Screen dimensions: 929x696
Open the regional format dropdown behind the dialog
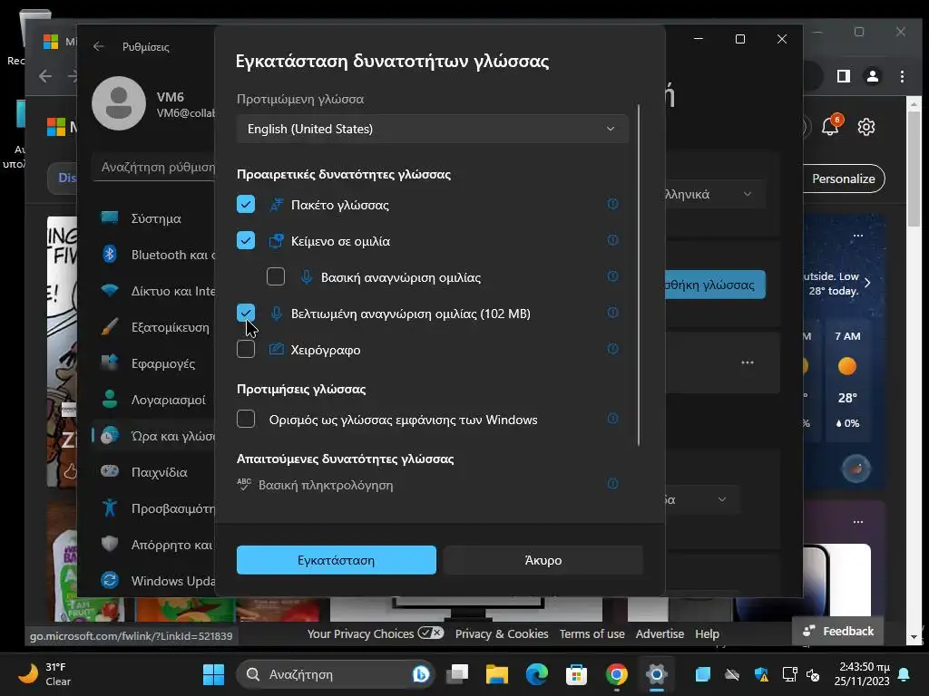tap(703, 499)
